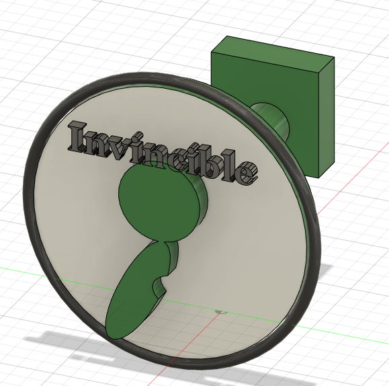Select the final letter e of Invincible
389x386 pixels.
(247, 173)
